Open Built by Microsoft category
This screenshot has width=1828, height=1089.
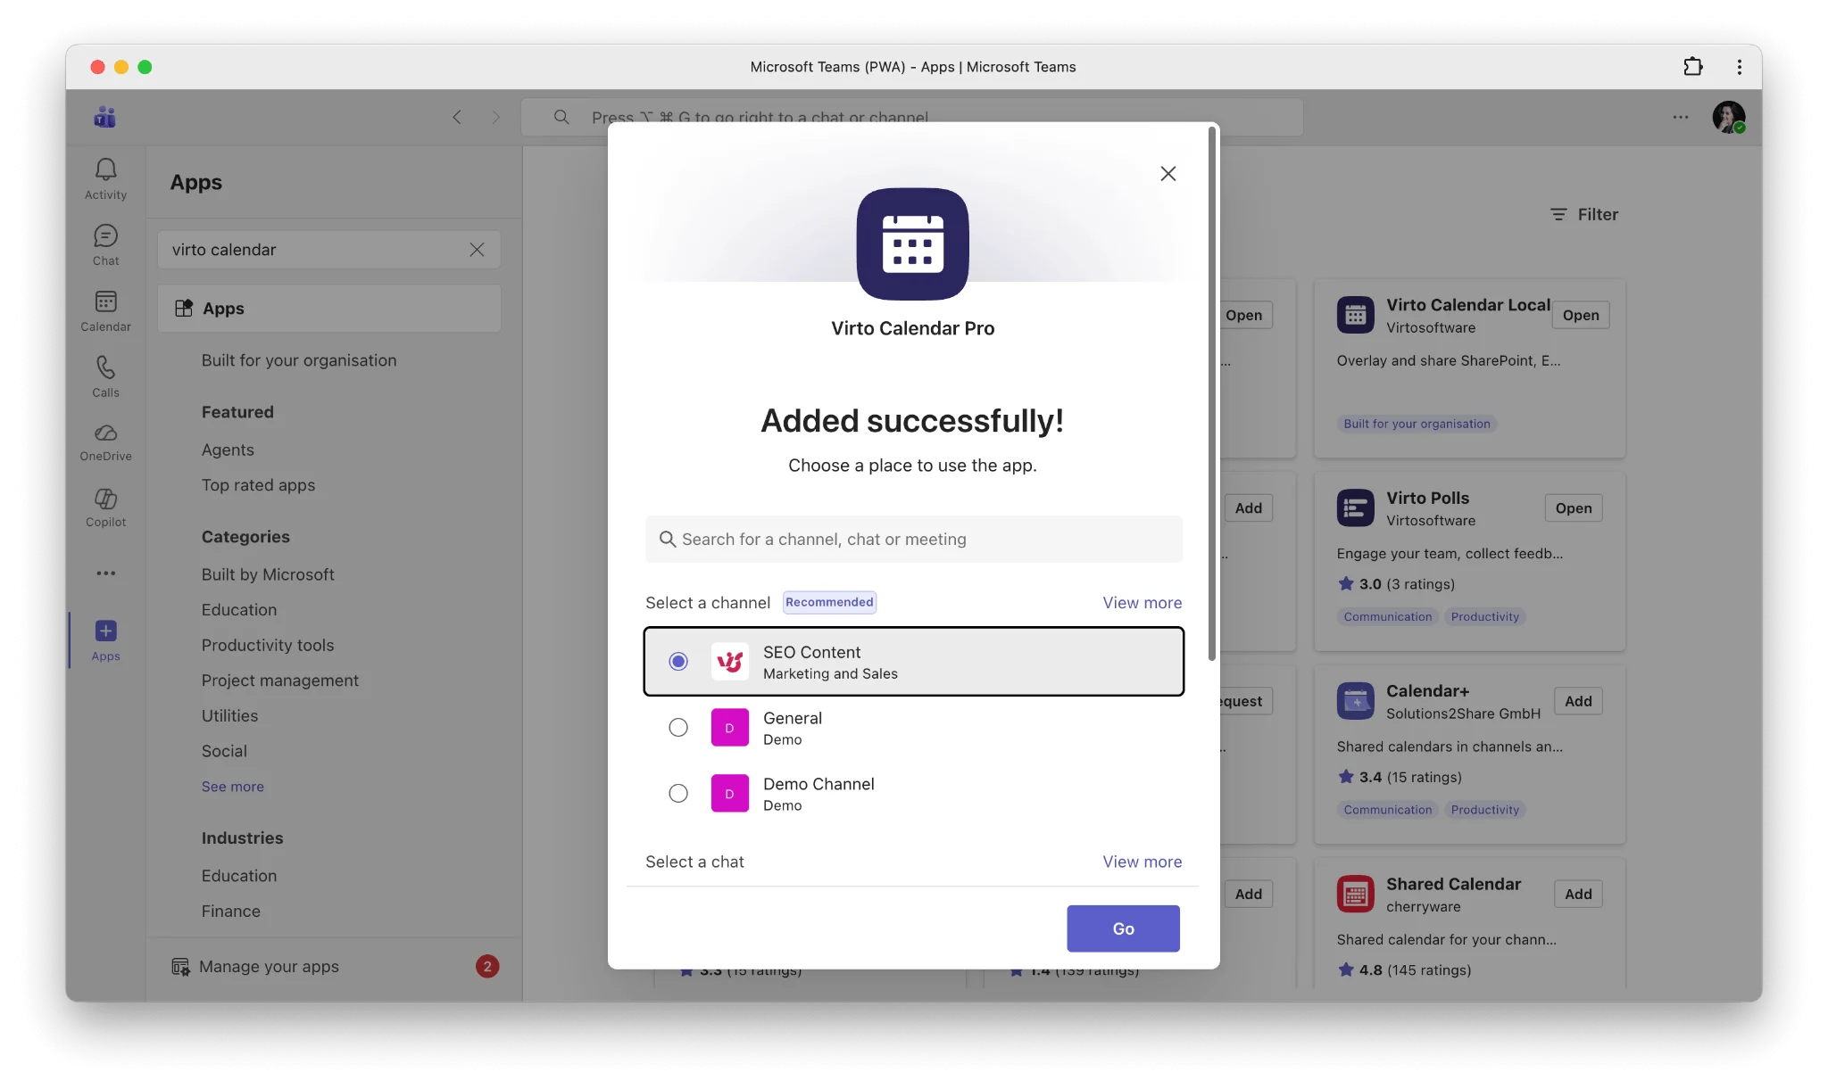tap(268, 575)
